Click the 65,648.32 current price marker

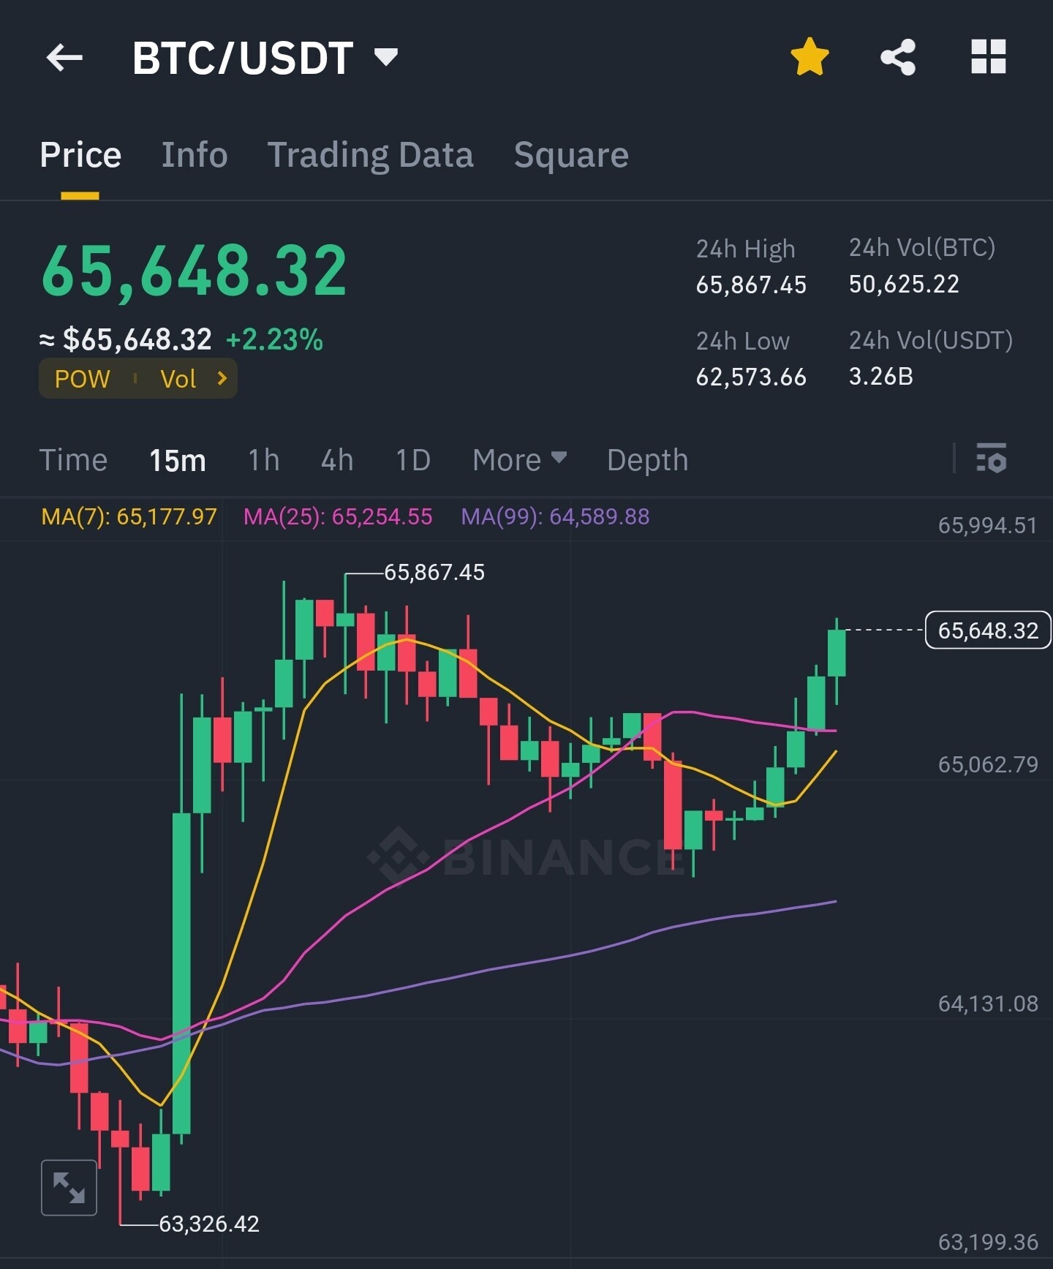click(x=988, y=630)
